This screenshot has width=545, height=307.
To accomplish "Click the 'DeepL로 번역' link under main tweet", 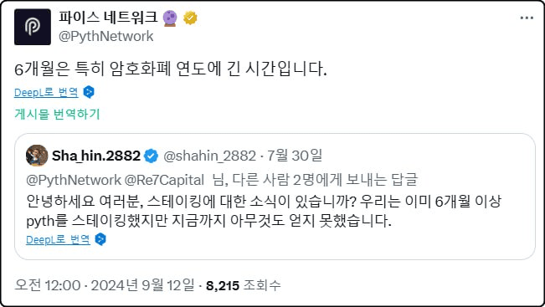I will point(46,92).
